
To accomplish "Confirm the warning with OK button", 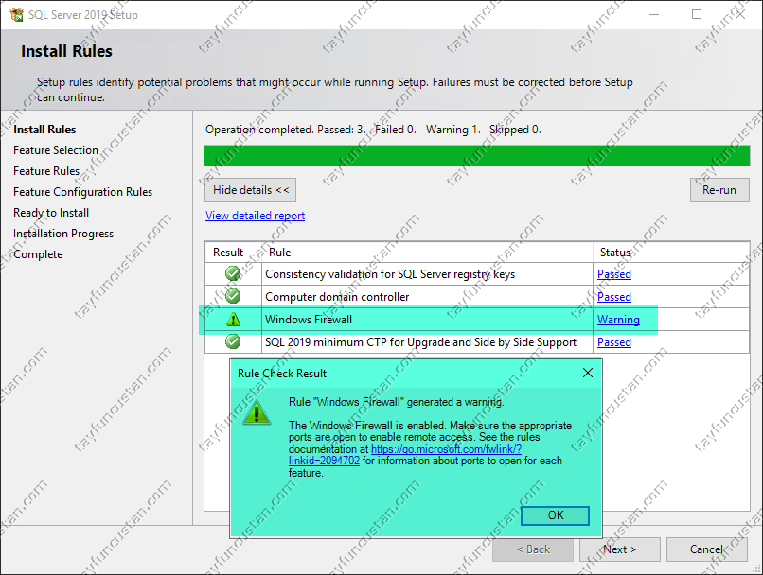I will coord(556,515).
